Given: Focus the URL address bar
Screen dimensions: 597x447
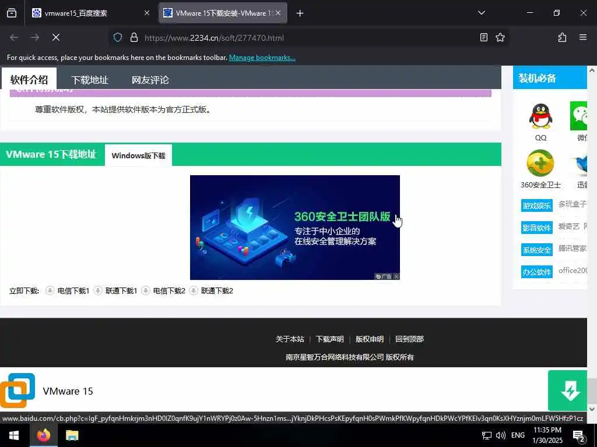Looking at the screenshot, I should [x=308, y=38].
